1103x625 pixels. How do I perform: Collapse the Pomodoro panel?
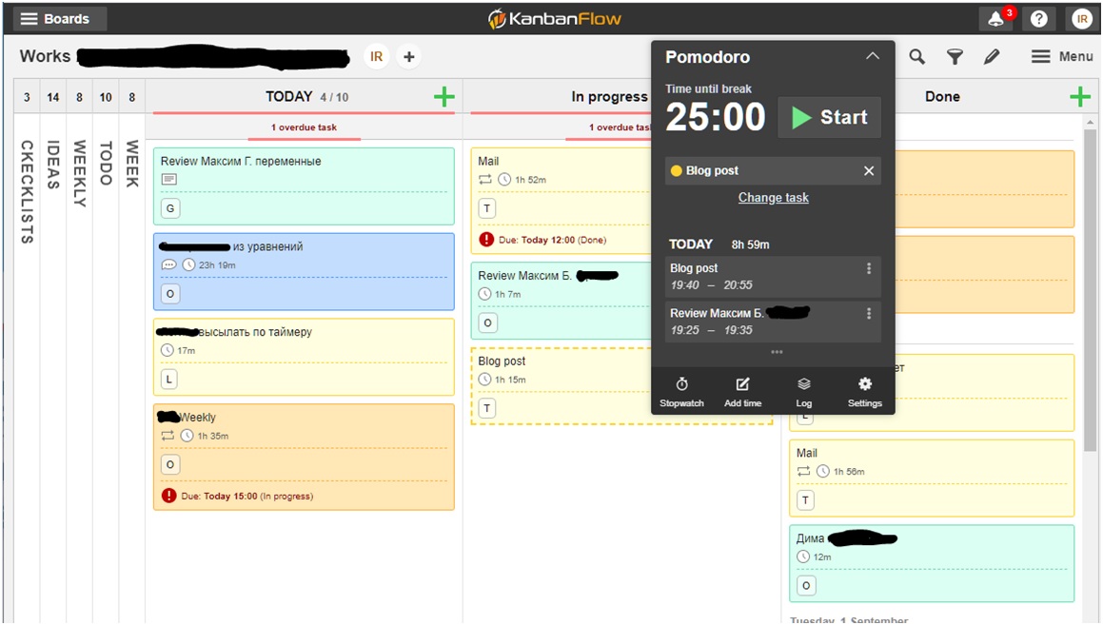873,56
